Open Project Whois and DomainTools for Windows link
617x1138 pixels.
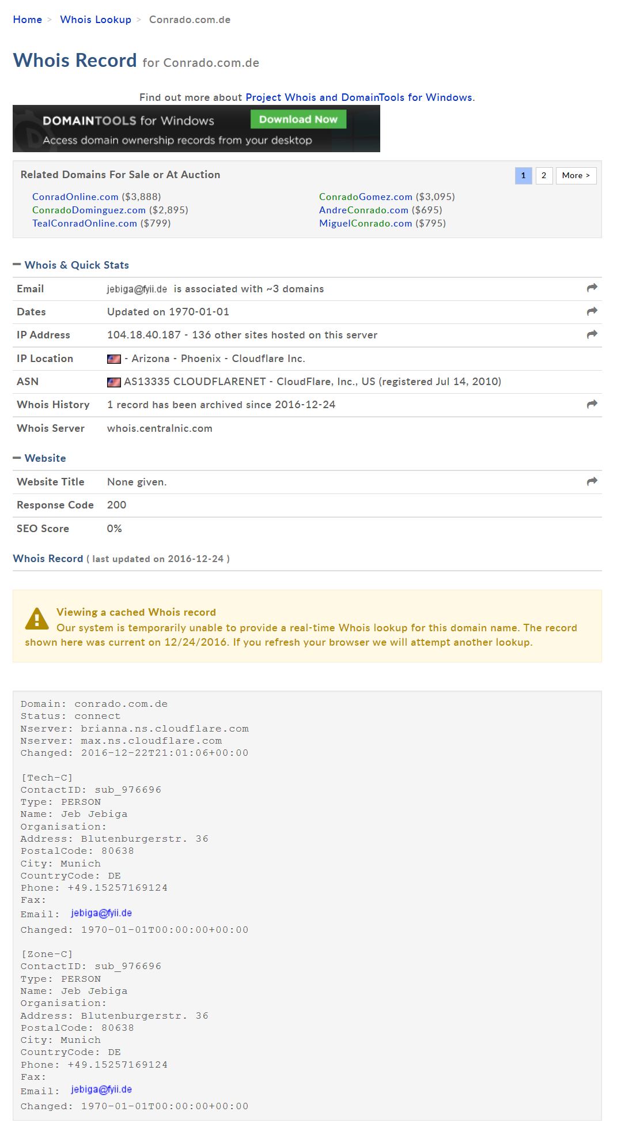click(359, 97)
